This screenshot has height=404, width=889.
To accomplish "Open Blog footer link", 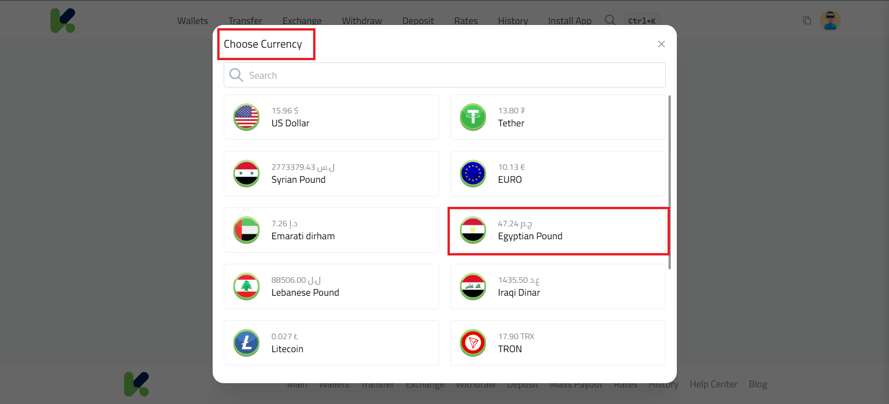I will [758, 384].
